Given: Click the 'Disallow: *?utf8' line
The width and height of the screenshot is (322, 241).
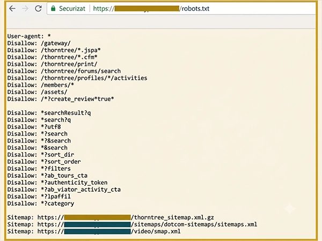Looking at the screenshot, I should click(34, 127).
